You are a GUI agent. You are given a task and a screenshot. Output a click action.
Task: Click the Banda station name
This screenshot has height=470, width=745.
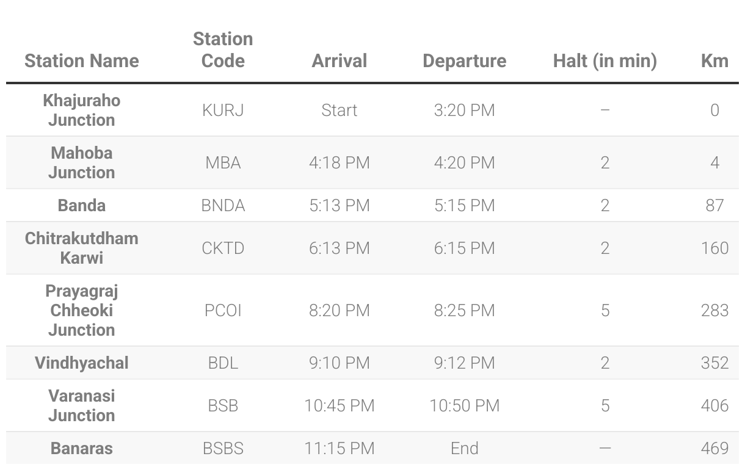tap(82, 206)
